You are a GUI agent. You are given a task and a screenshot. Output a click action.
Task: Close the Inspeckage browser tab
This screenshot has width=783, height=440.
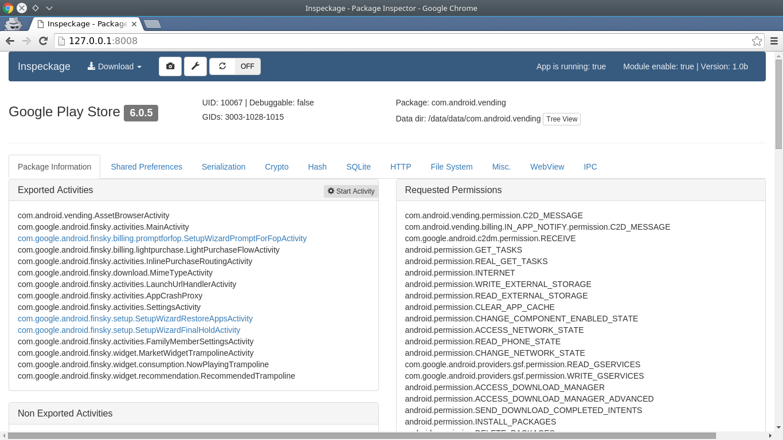click(x=134, y=24)
